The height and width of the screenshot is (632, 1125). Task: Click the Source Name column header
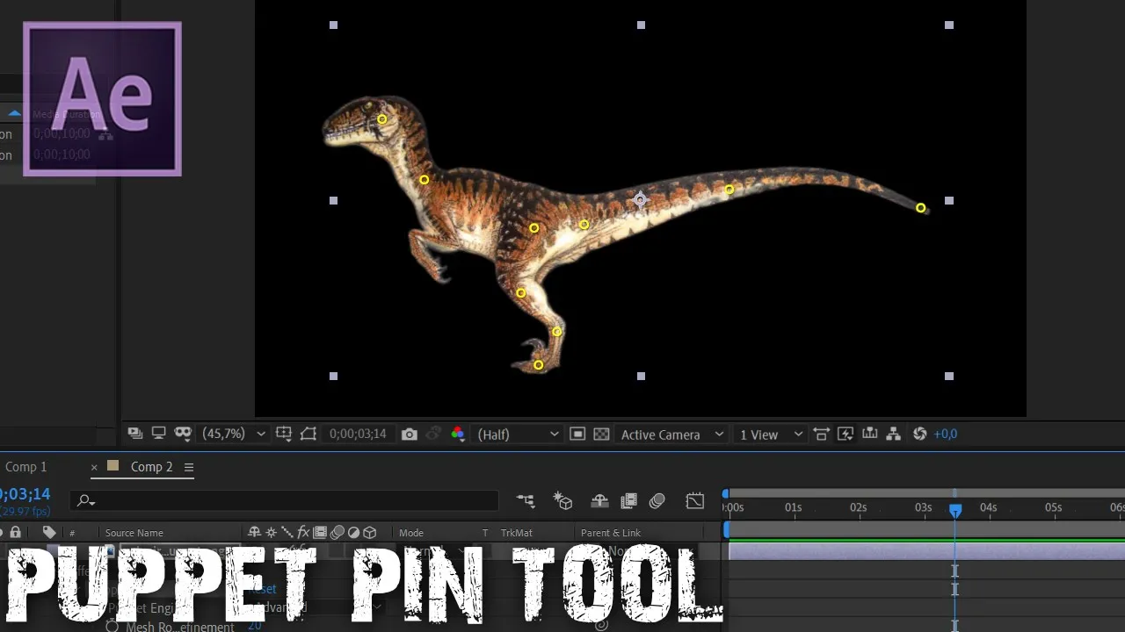pyautogui.click(x=134, y=533)
